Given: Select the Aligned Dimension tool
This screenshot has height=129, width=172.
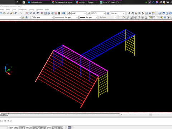Looking at the screenshot, I should click(124, 18).
